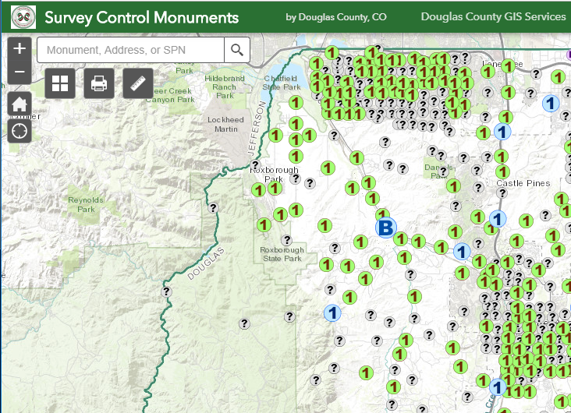The height and width of the screenshot is (413, 571).
Task: Click the Reynolds Park map label
Action: 86,204
